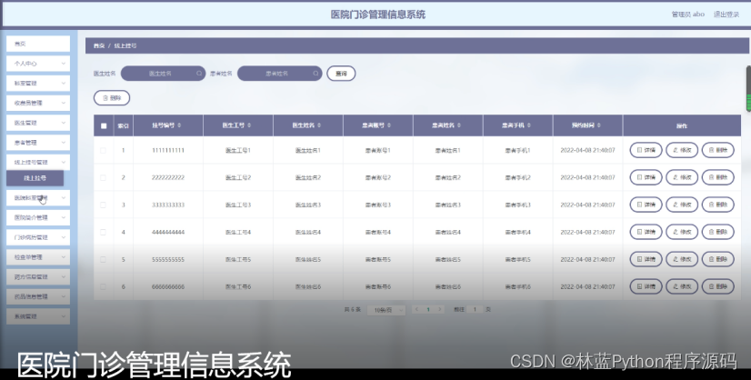751x380 pixels.
Task: Click search icon in 患者姓名 field
Action: coord(315,74)
